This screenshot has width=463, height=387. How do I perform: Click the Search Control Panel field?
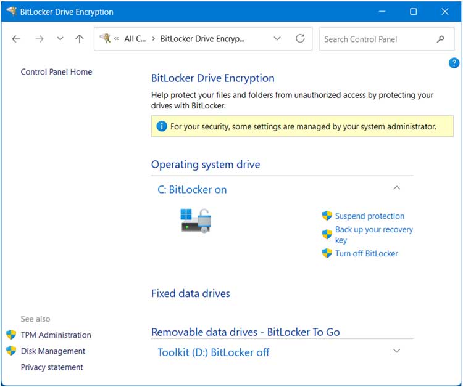tap(386, 39)
